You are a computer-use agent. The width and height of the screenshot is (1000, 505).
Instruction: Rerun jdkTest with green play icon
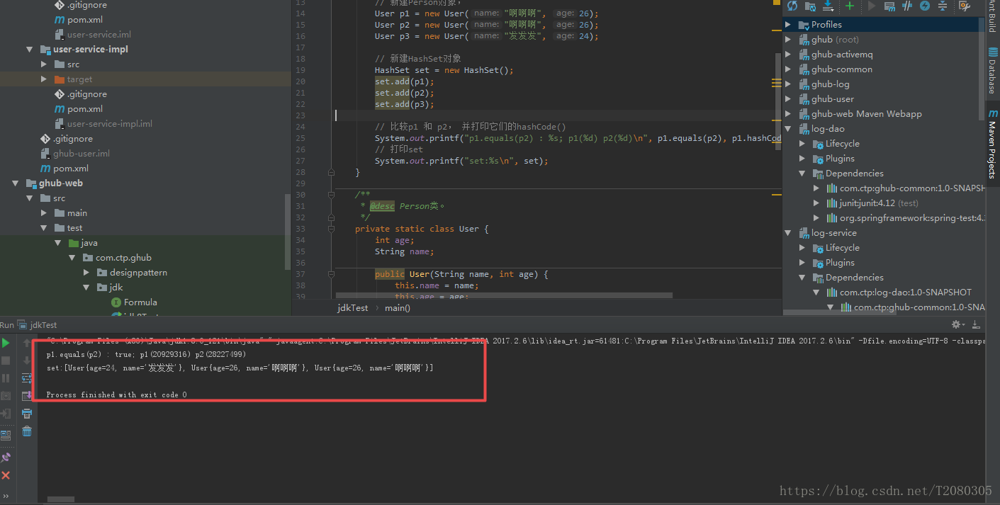click(6, 343)
